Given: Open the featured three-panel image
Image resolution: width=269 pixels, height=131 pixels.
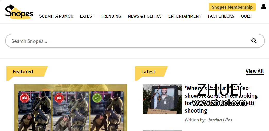Looking at the screenshot, I should tap(71, 108).
